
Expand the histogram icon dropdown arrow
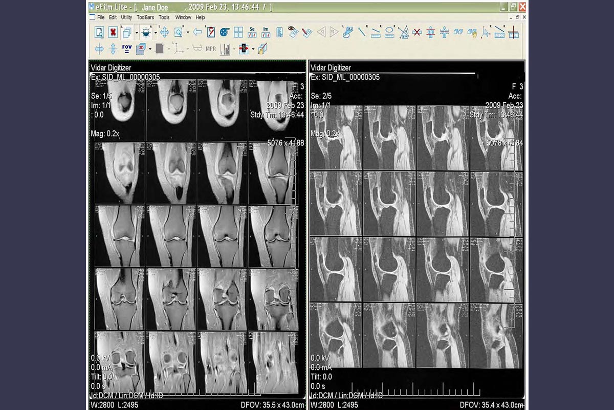pyautogui.click(x=234, y=49)
